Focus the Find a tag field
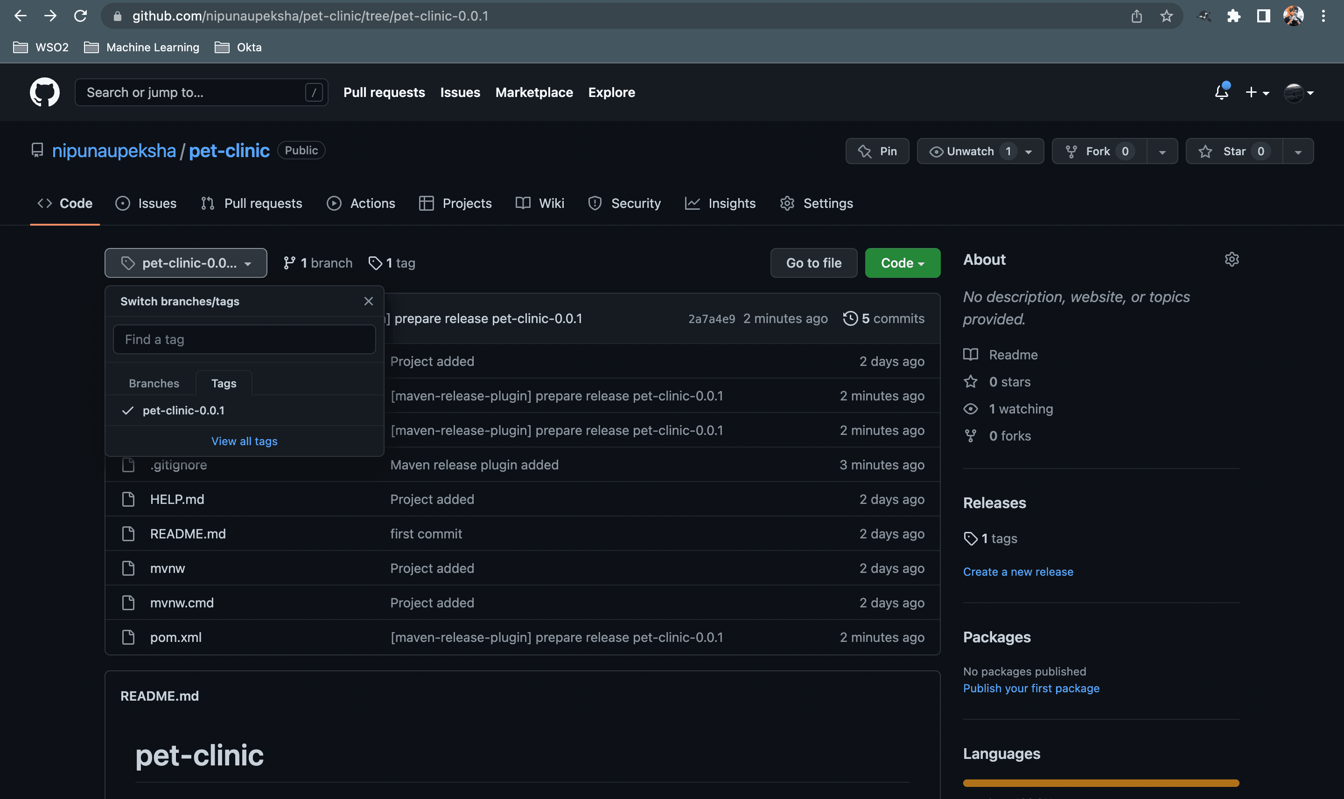The image size is (1344, 799). pyautogui.click(x=244, y=339)
